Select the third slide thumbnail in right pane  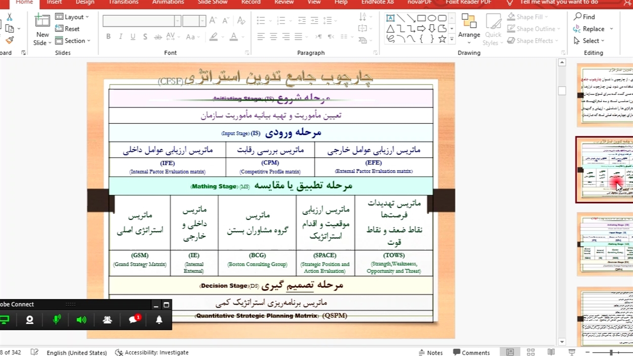(x=604, y=244)
